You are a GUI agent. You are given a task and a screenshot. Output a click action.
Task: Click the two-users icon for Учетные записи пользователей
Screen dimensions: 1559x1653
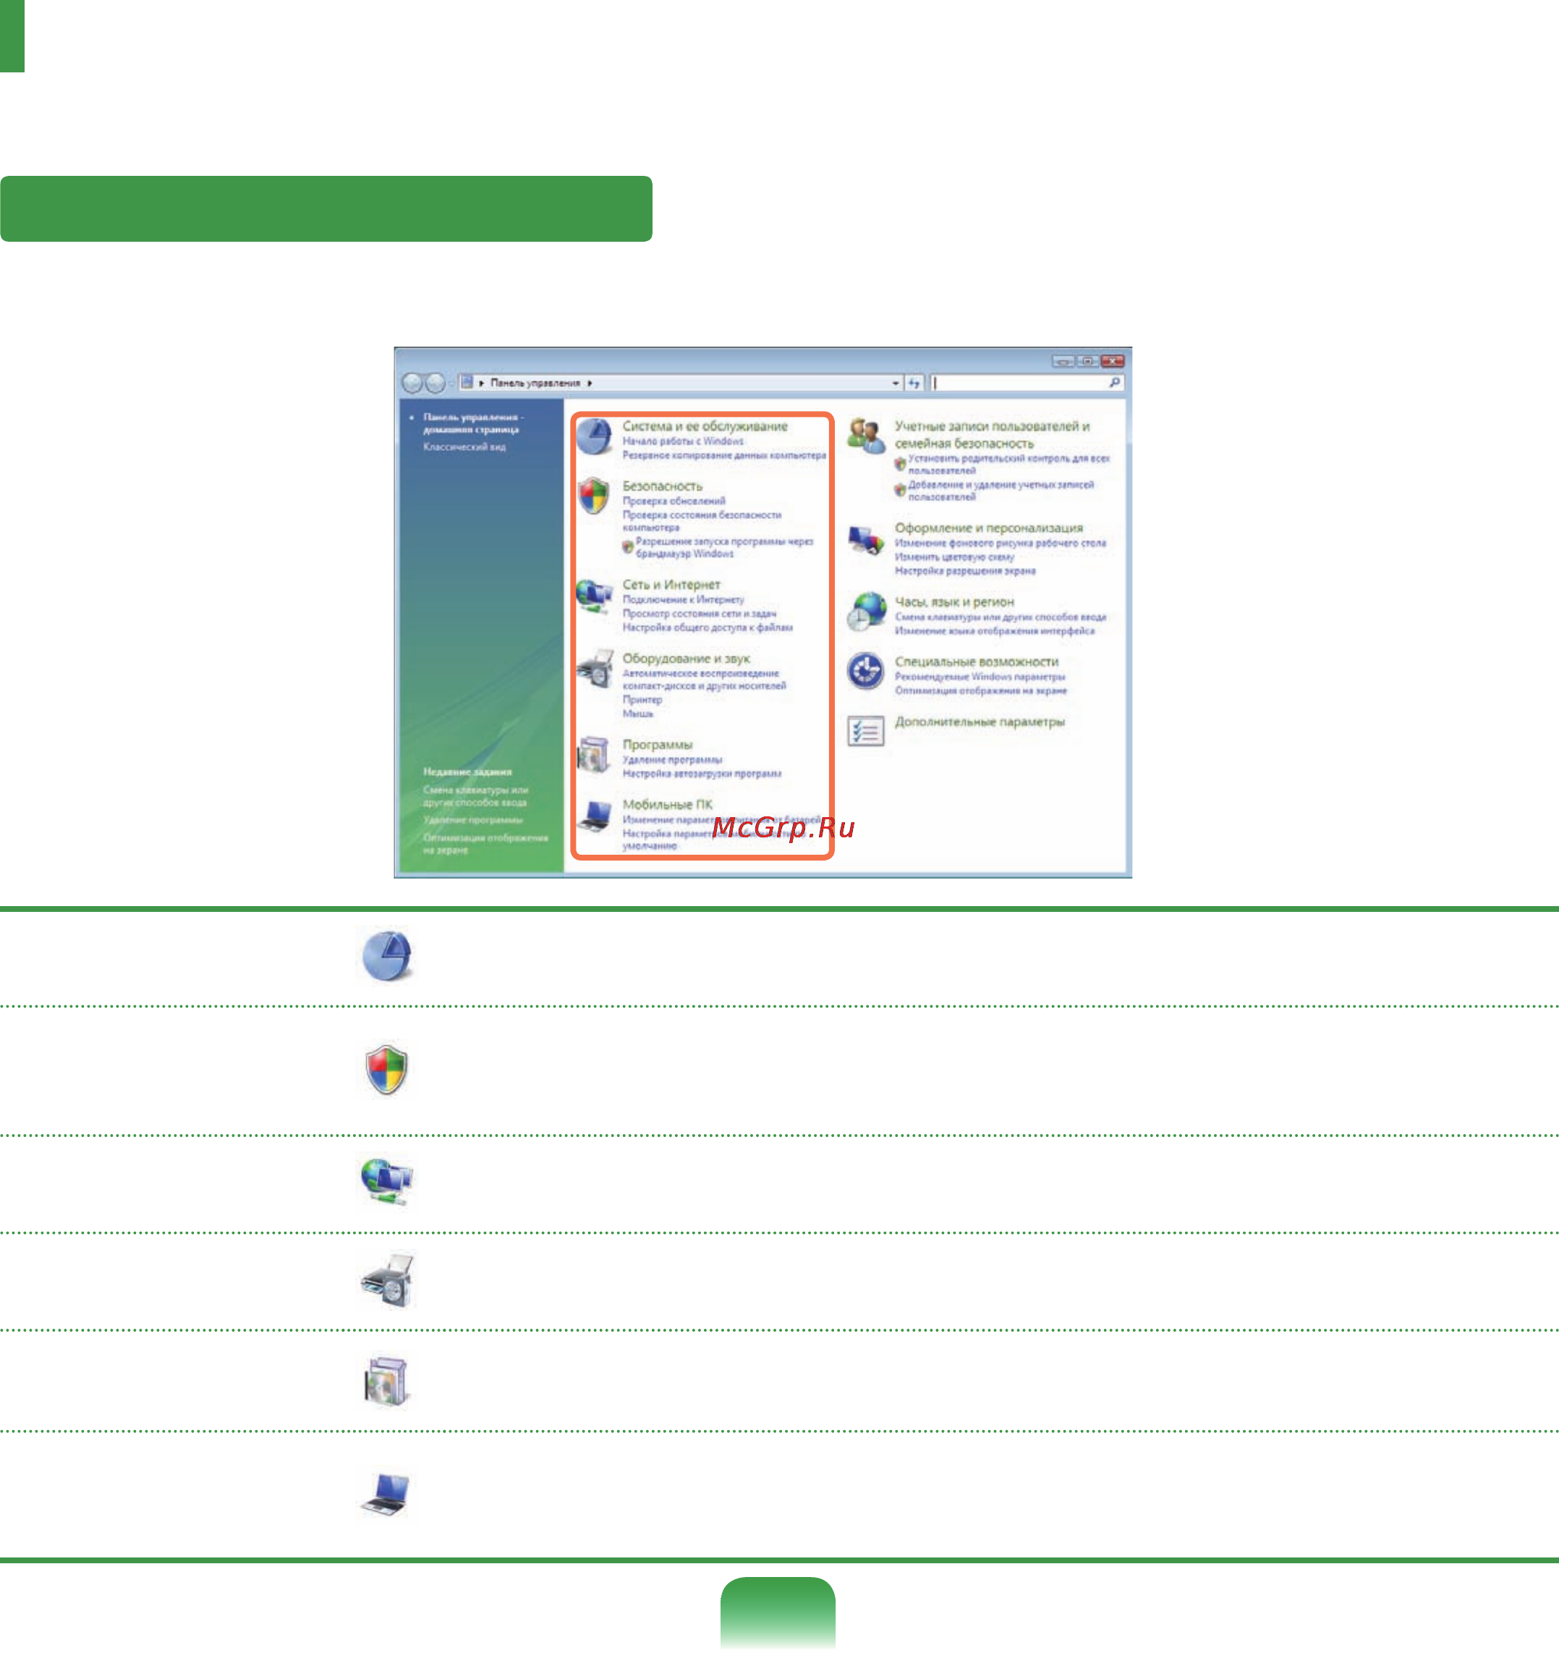tap(867, 436)
